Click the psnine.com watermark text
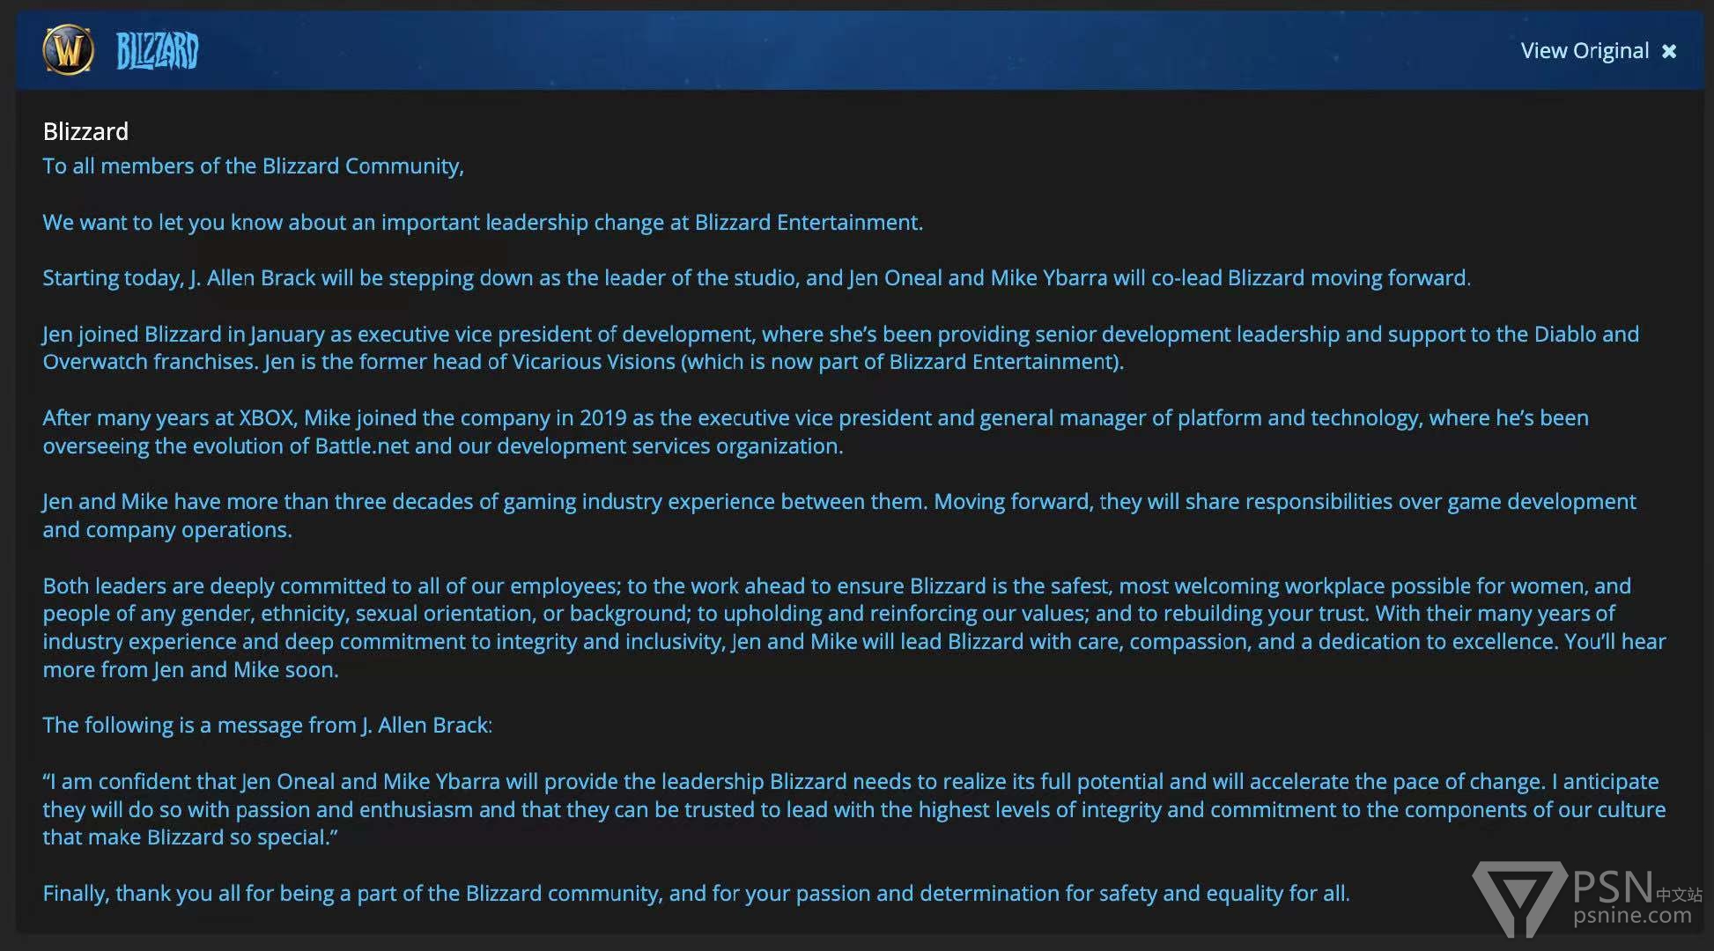This screenshot has height=951, width=1714. pyautogui.click(x=1632, y=916)
